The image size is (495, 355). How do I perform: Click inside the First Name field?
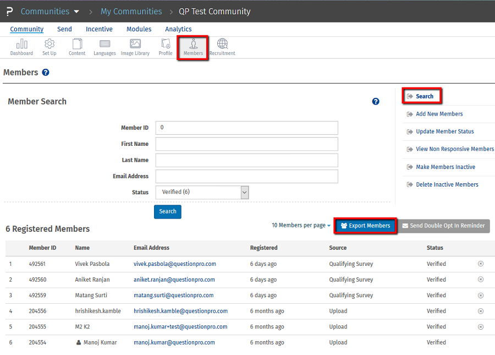click(x=246, y=144)
